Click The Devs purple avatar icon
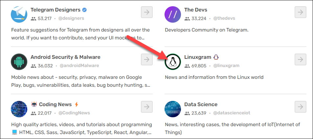Viewport: 313px width, 139px height. coord(173,14)
